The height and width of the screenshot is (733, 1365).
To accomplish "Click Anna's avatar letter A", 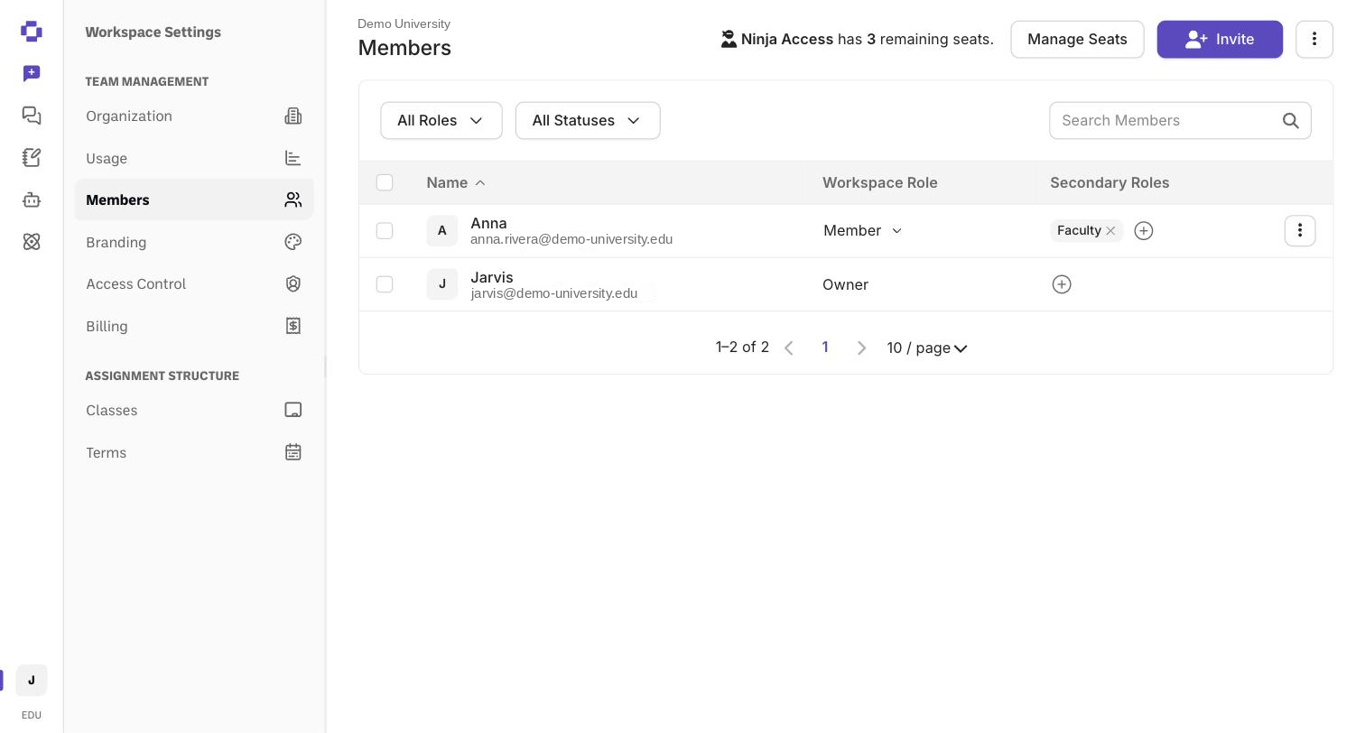I will click(442, 231).
